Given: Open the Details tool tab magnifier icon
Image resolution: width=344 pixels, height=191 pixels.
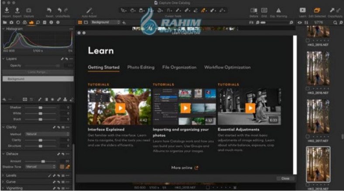Looking at the screenshot, I should [38, 22].
